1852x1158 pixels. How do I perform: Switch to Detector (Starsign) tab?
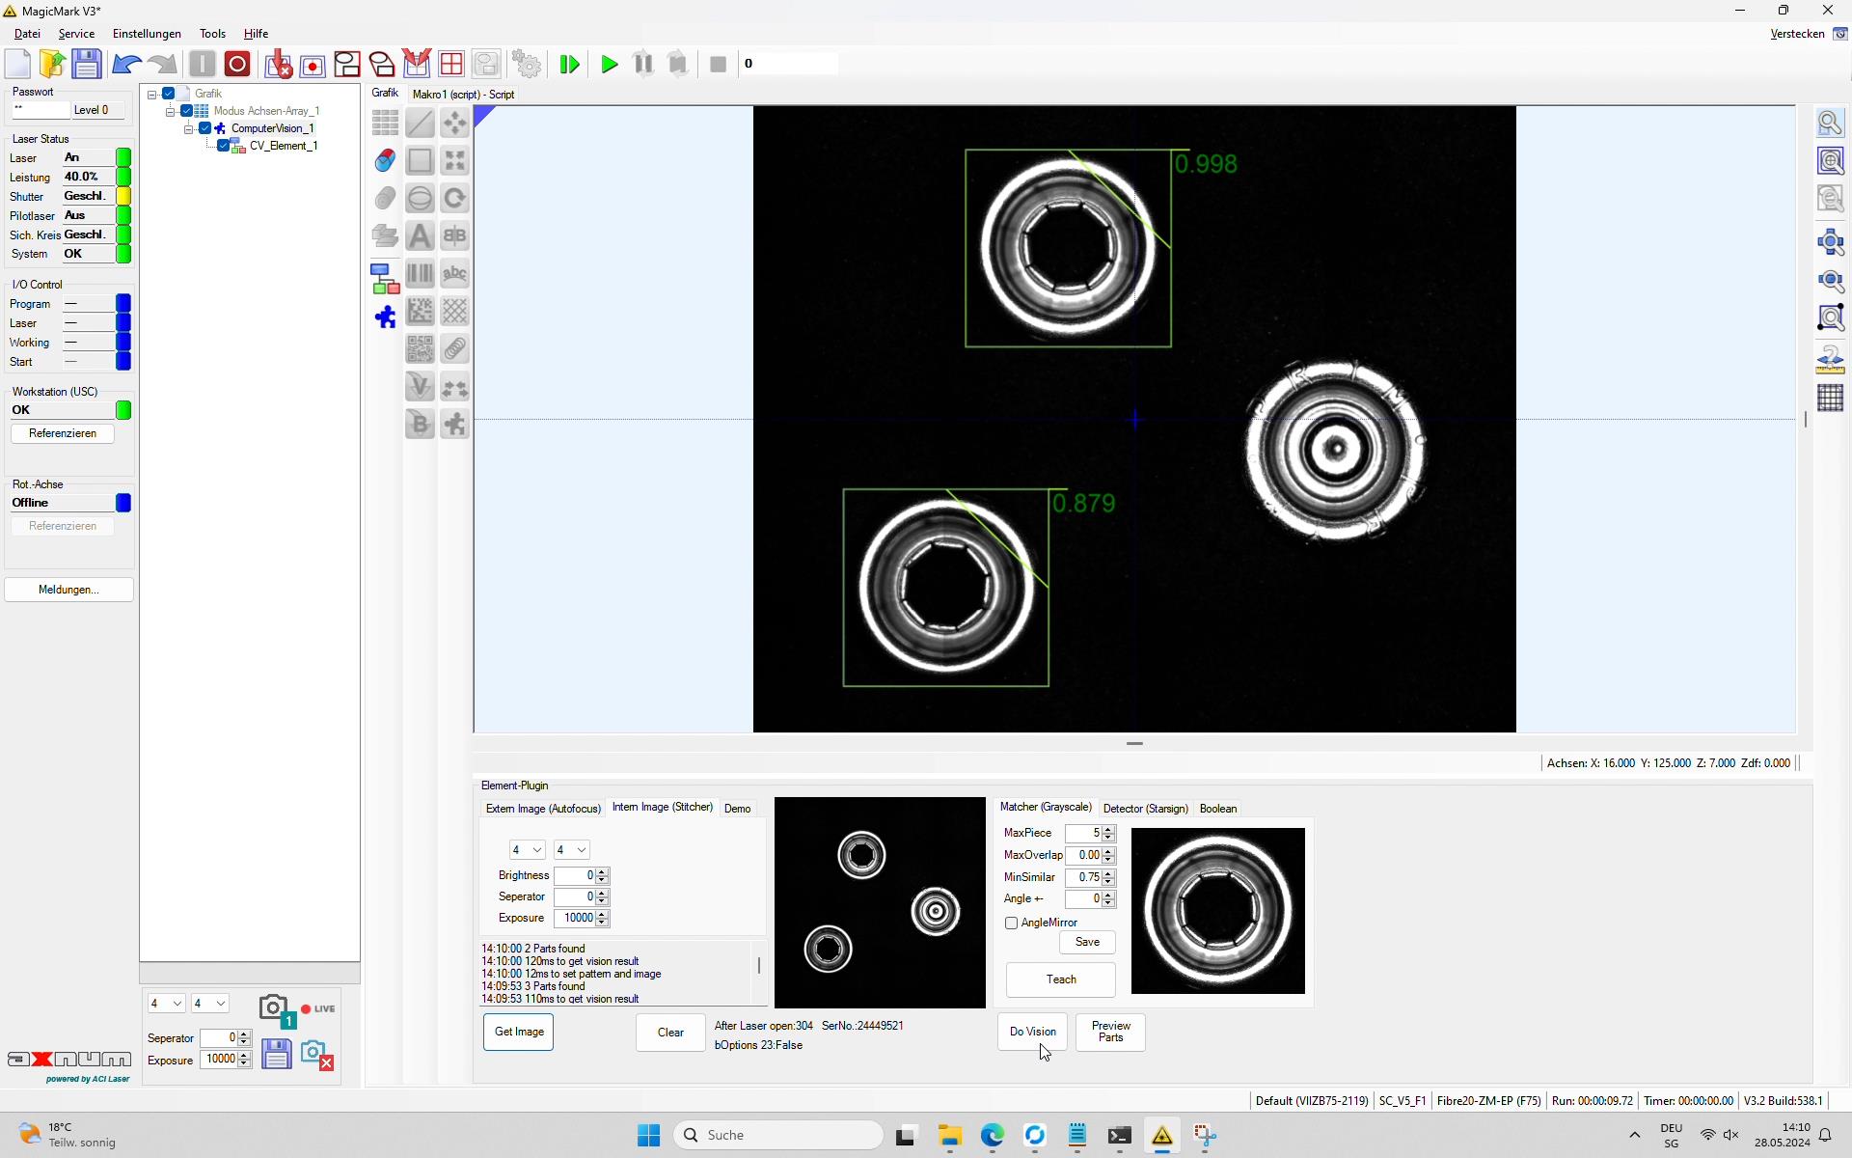pyautogui.click(x=1145, y=809)
